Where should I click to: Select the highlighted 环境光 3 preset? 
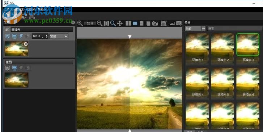(248, 48)
